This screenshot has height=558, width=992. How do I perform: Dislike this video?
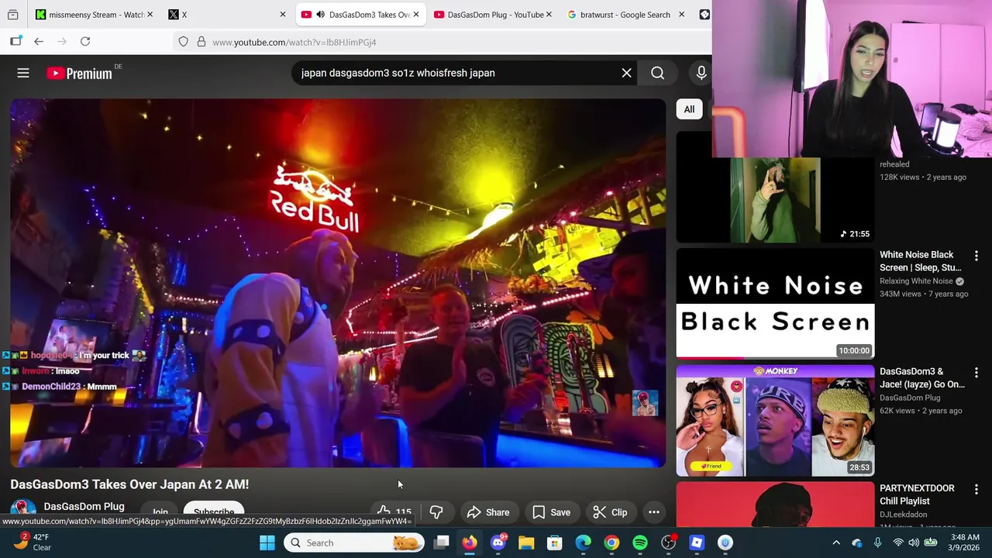pos(436,512)
